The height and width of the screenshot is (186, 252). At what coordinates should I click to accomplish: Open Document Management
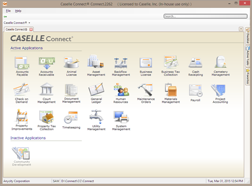(x=71, y=93)
